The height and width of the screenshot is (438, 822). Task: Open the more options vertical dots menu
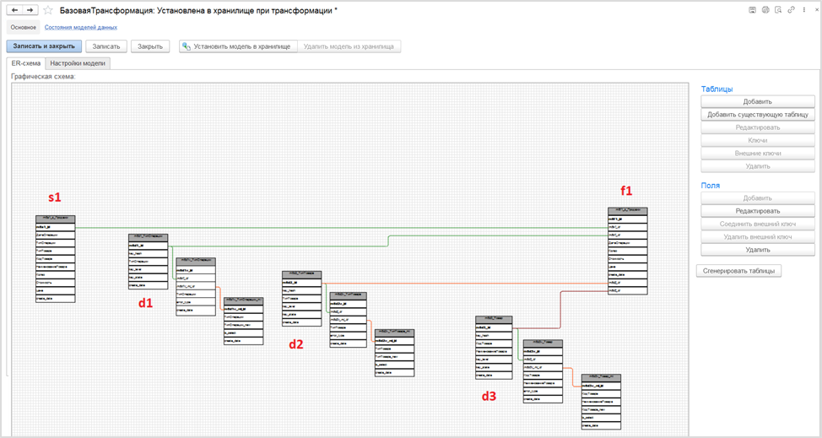tap(792, 10)
